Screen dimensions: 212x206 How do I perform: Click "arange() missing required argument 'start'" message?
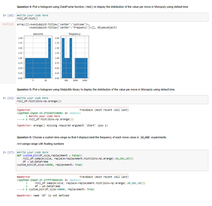(70, 126)
